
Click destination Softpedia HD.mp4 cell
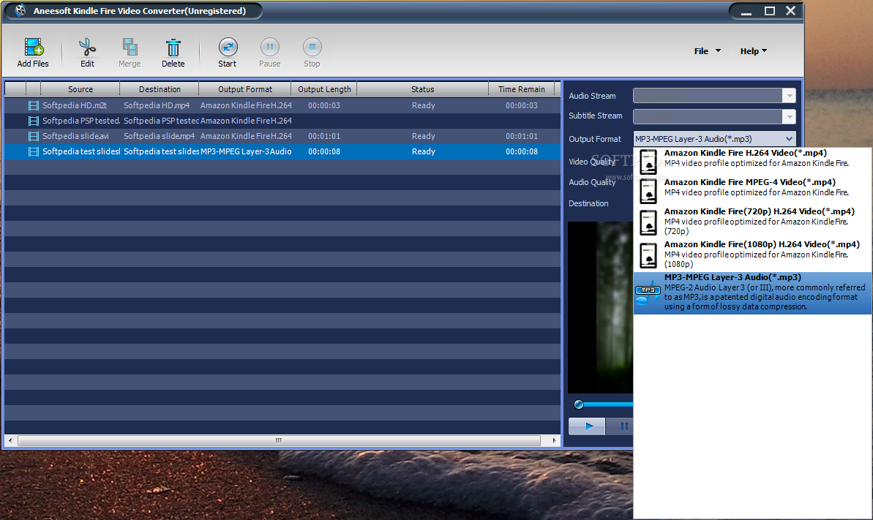point(157,105)
